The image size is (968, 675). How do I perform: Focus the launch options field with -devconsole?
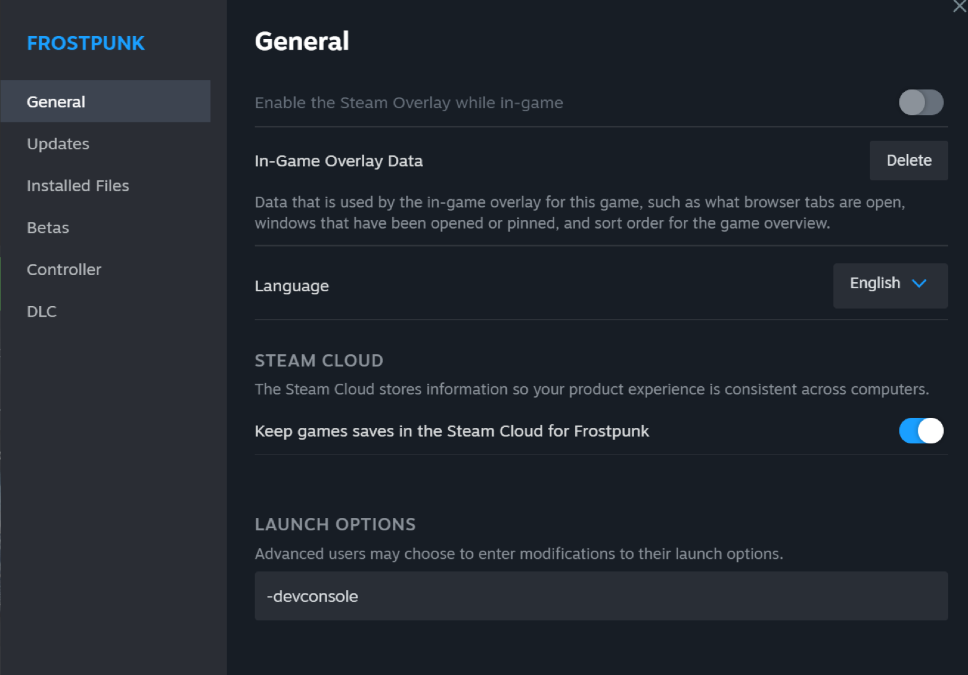click(601, 596)
